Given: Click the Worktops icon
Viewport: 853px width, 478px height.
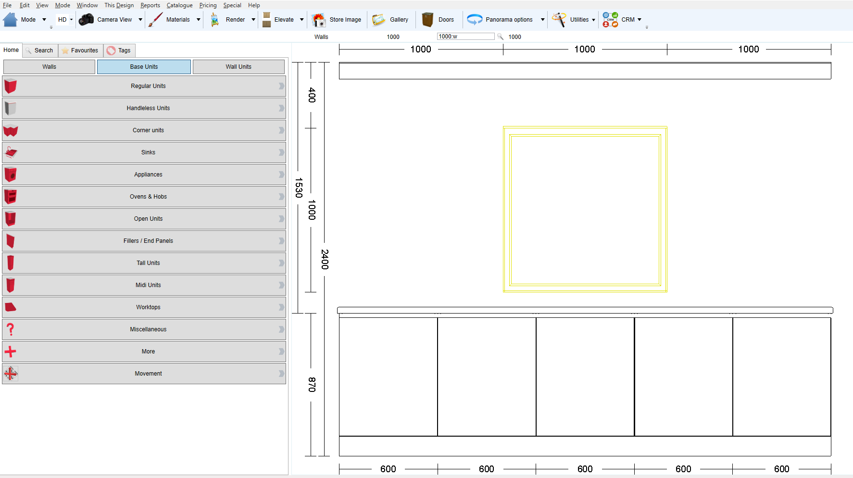Looking at the screenshot, I should (x=11, y=307).
